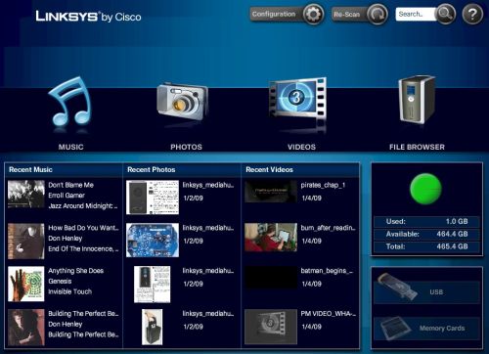Click artist name Erroll Garner
The width and height of the screenshot is (489, 354).
tap(67, 196)
